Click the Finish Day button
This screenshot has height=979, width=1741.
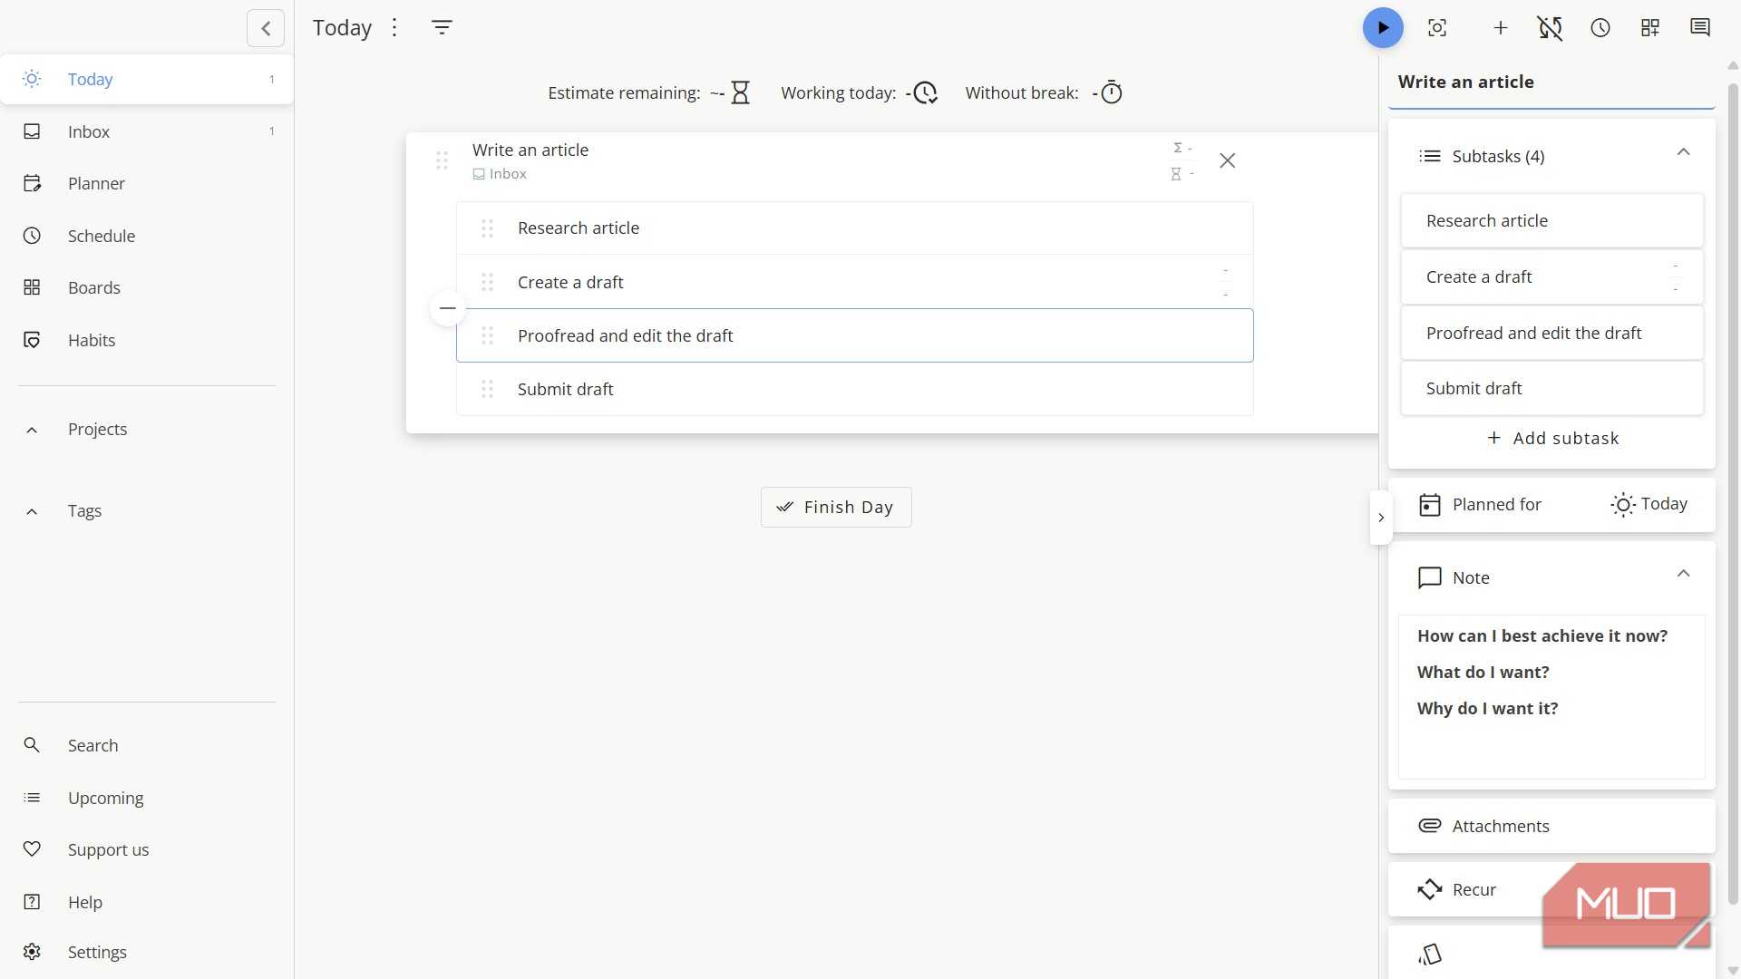click(836, 507)
